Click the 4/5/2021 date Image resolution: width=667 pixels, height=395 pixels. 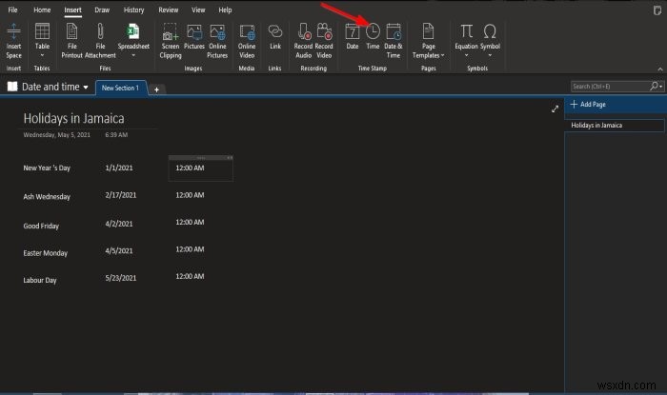tap(119, 251)
